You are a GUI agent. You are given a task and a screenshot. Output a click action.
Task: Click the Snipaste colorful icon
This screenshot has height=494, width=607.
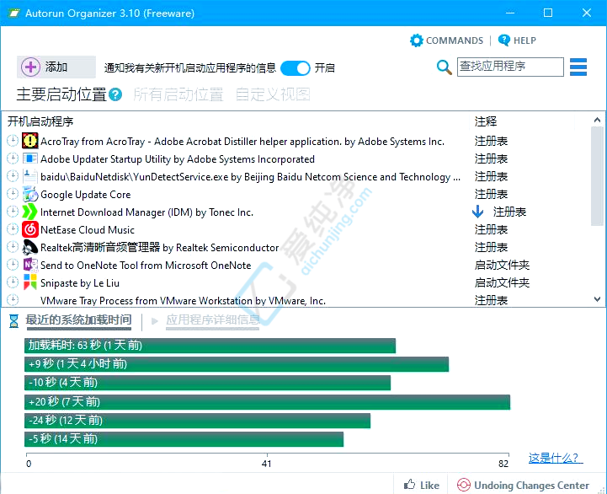click(29, 282)
